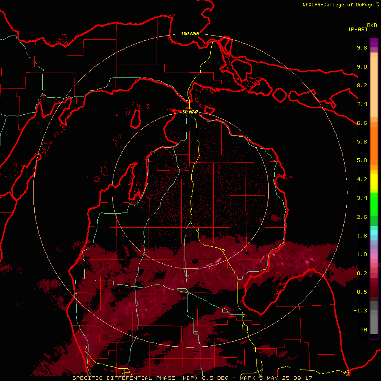
Task: Pick the bright yellow swatch on the color bar
Action: pyautogui.click(x=374, y=181)
